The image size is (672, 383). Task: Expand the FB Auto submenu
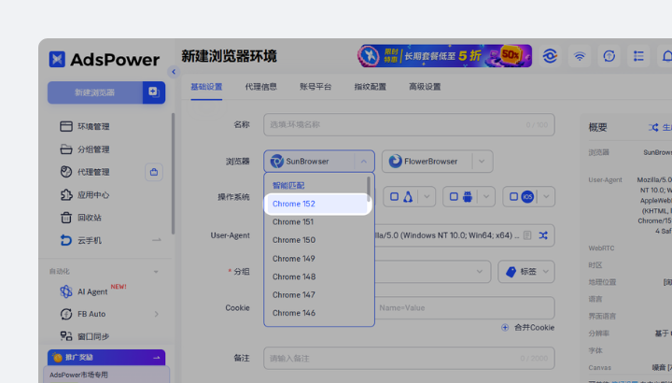pyautogui.click(x=157, y=314)
